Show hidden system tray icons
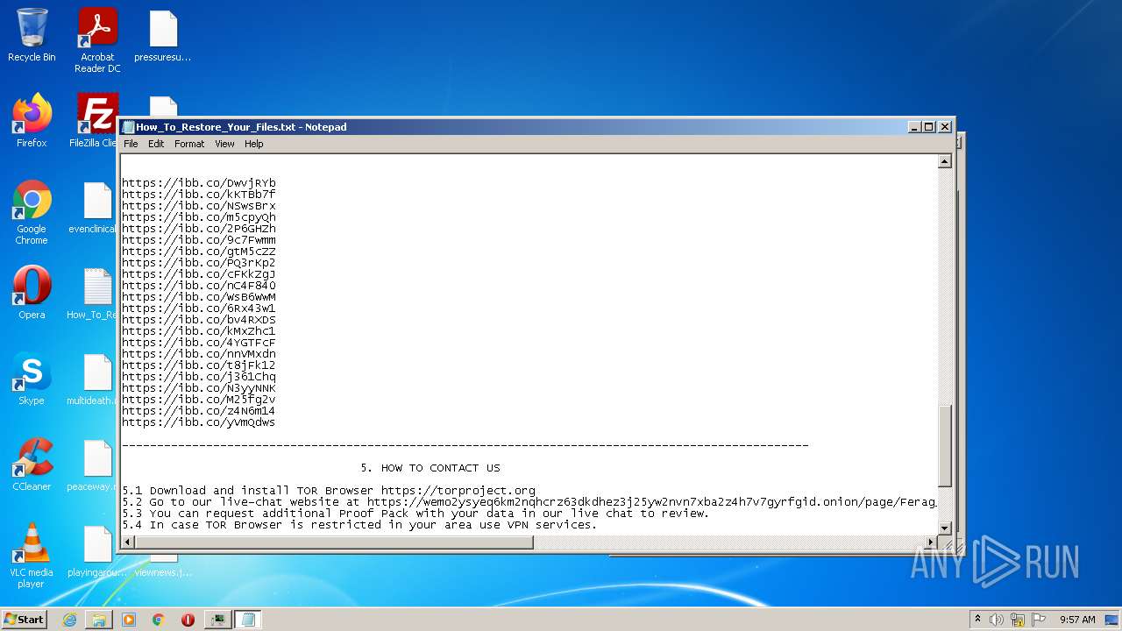This screenshot has height=631, width=1122. pos(978,620)
